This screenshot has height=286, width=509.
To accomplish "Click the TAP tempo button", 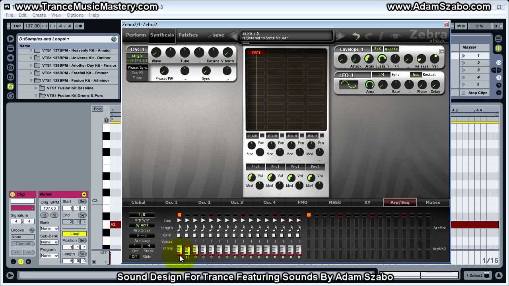I will [17, 26].
